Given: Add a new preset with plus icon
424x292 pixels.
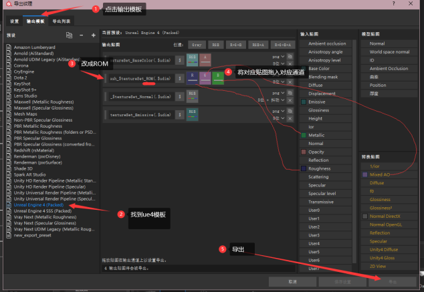Looking at the screenshot, I should pos(93,35).
